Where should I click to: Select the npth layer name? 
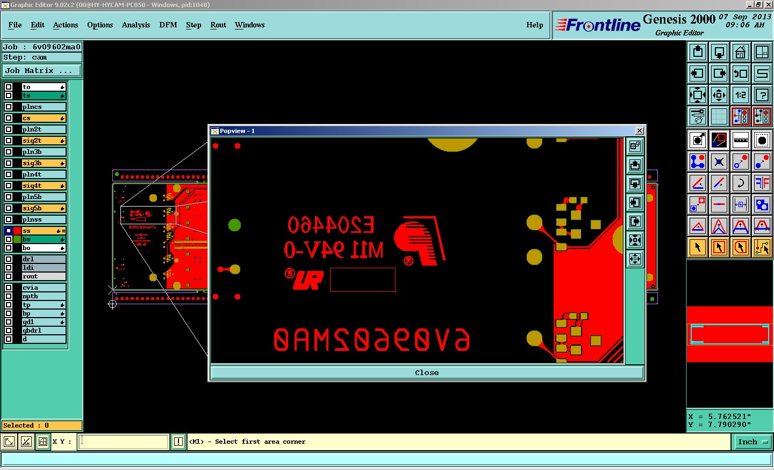44,296
